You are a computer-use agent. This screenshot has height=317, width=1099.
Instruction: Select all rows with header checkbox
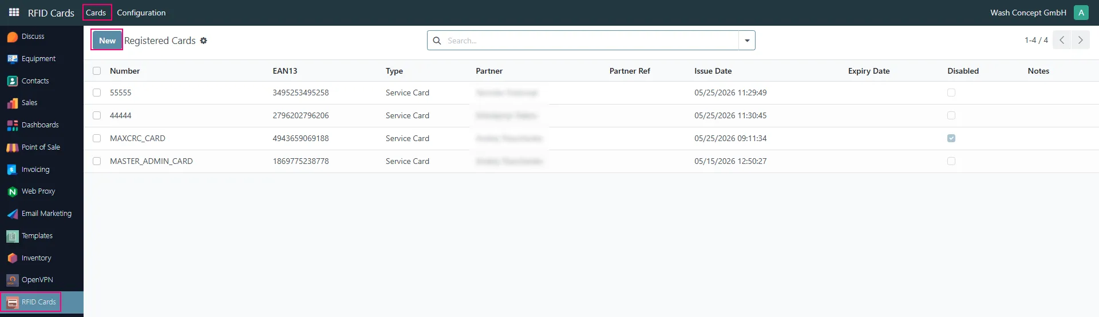pyautogui.click(x=97, y=71)
